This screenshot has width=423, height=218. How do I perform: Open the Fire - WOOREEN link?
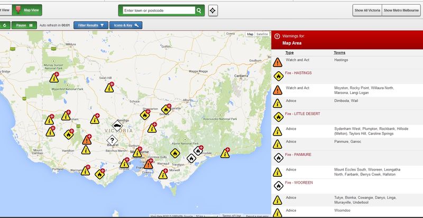(x=299, y=183)
